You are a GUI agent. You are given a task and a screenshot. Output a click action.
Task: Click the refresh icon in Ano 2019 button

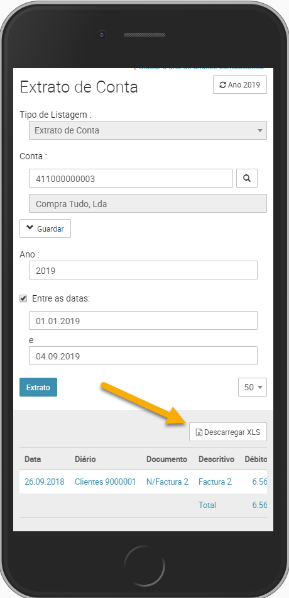point(223,85)
